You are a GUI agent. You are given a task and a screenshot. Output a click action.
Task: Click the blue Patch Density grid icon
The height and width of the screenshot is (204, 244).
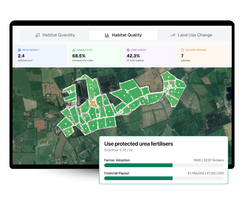pyautogui.click(x=19, y=50)
